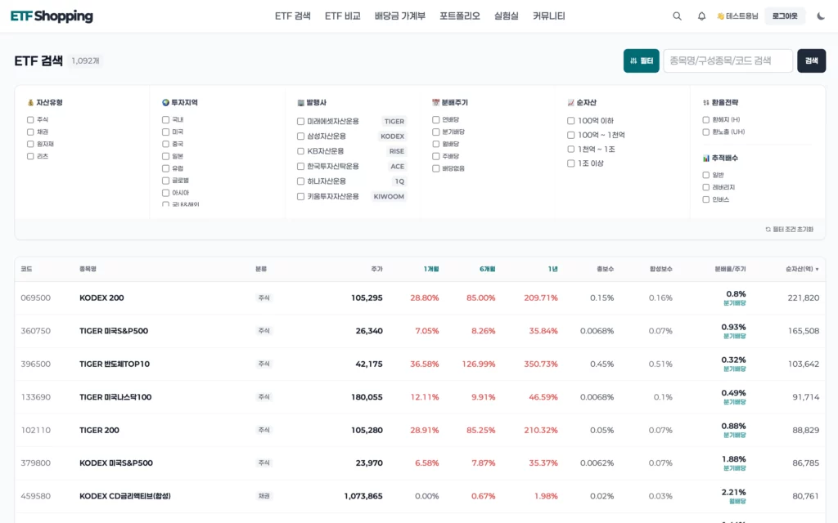Enable the 국내 region checkbox
The height and width of the screenshot is (523, 838).
coord(165,119)
